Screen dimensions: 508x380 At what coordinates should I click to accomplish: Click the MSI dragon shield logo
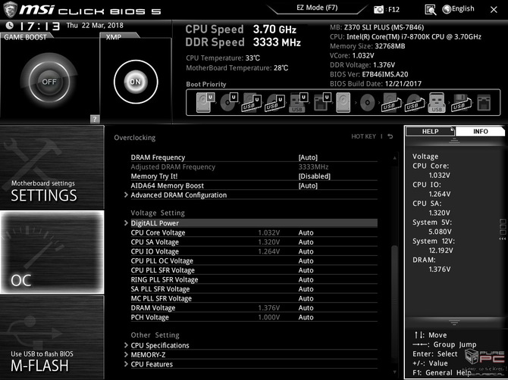pos(10,9)
